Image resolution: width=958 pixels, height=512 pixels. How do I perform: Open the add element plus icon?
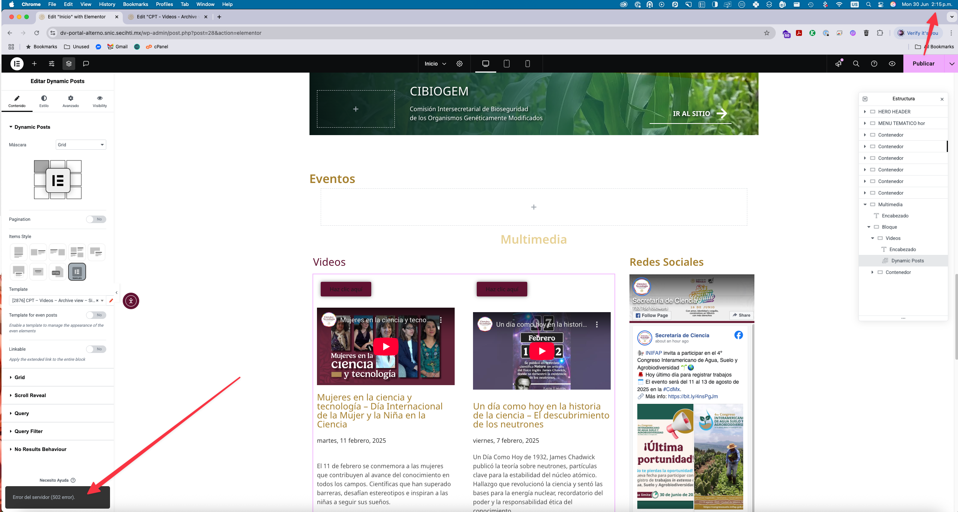[34, 64]
